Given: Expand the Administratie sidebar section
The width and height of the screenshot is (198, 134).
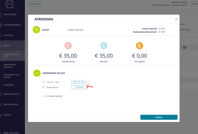Looking at the screenshot, I should click(x=11, y=94).
